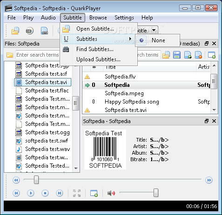Select Softpedia test.avi playlist row
This screenshot has height=215, width=222.
tap(146, 110)
